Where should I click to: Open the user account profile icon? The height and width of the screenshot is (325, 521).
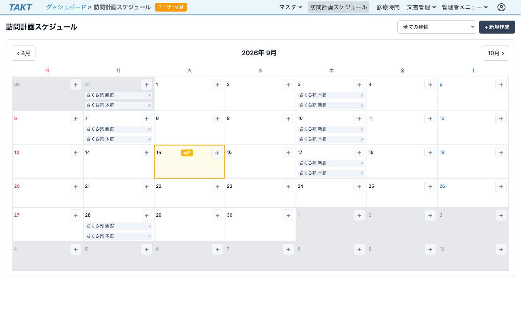501,7
